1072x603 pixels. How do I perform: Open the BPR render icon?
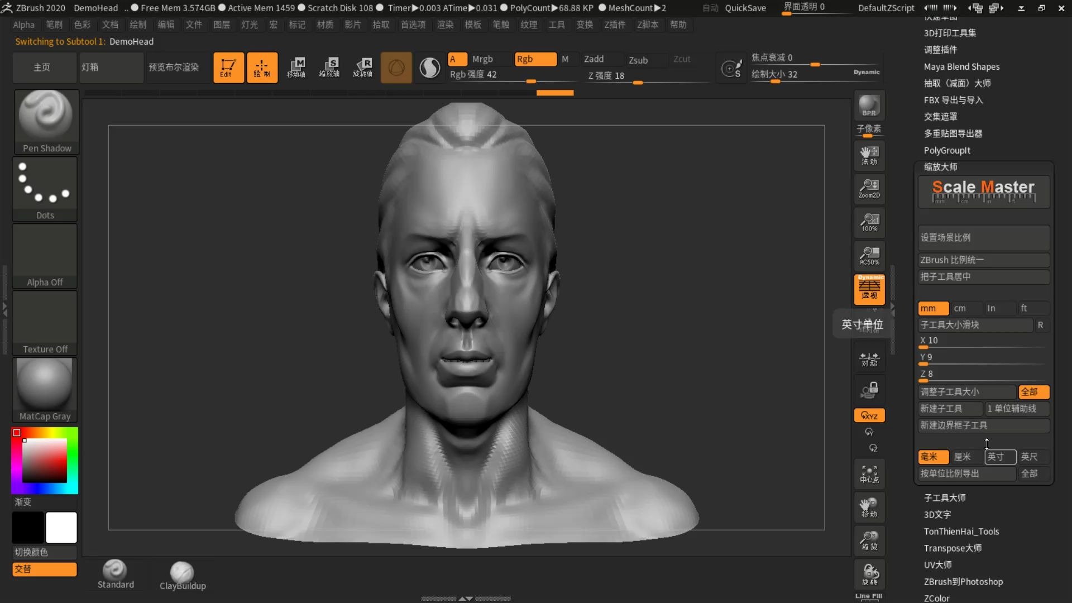(869, 106)
